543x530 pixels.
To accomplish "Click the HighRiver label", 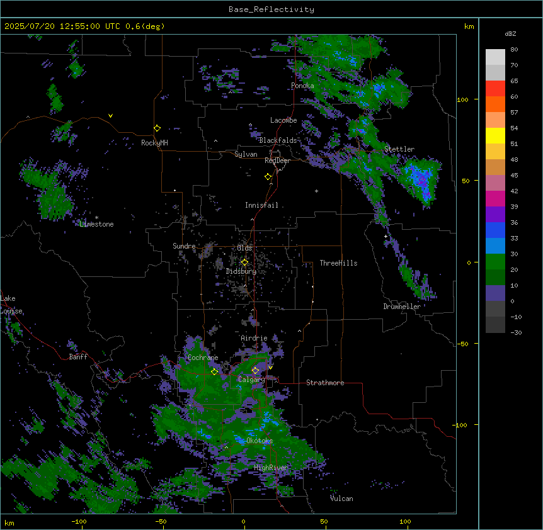I will tap(270, 468).
